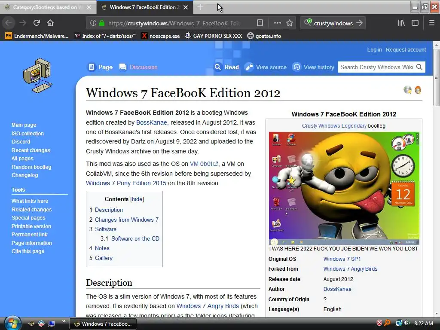
Task: Close the Windows 7 FaceBooK Edition tab
Action: click(186, 8)
